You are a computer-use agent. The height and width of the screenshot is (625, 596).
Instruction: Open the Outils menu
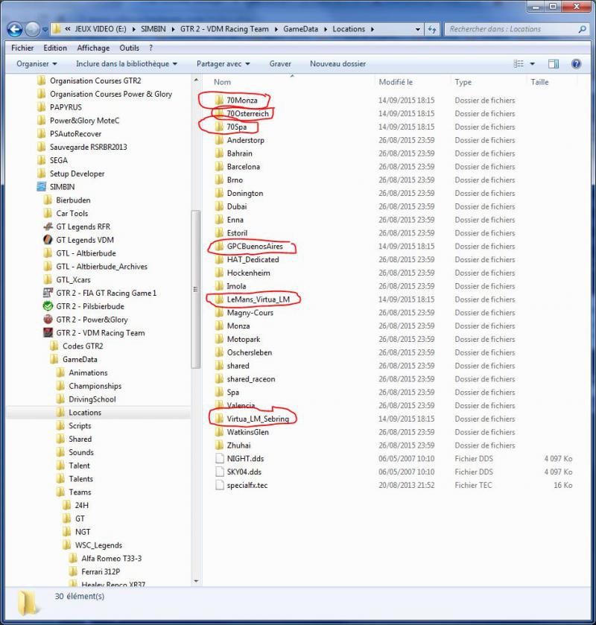(129, 48)
